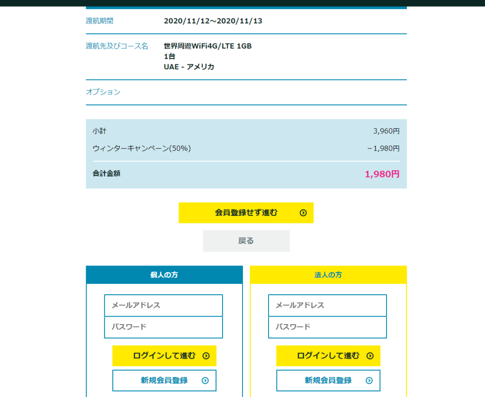The height and width of the screenshot is (397, 485).
Task: Click the 1台 quantity text
Action: [x=170, y=56]
